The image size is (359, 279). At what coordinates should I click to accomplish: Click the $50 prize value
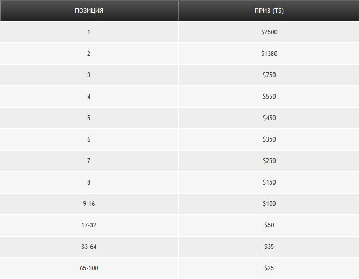pos(269,225)
